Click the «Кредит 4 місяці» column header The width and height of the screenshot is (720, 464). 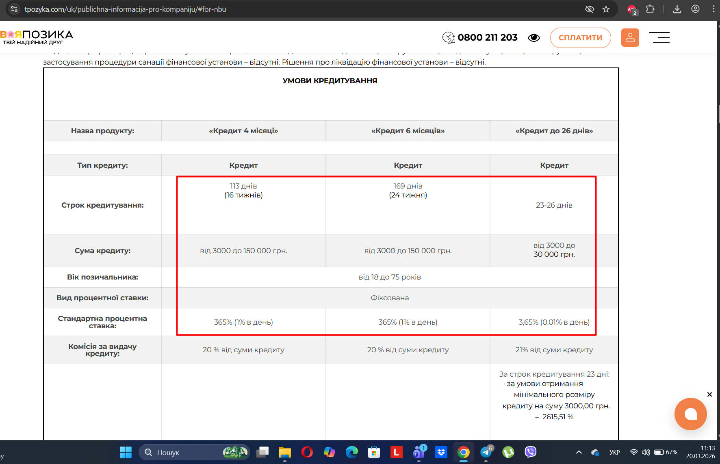[243, 131]
